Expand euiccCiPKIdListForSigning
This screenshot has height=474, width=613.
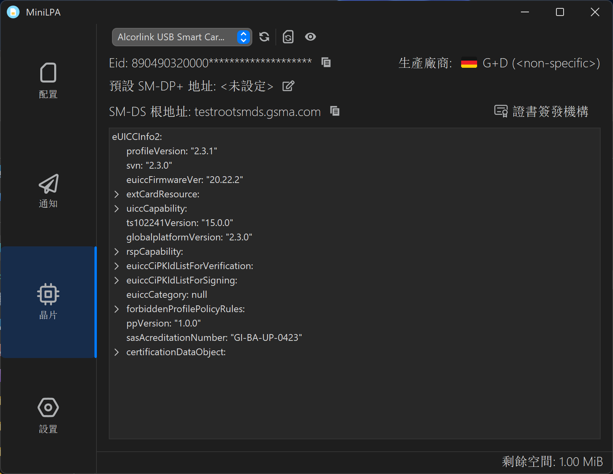[x=116, y=280]
